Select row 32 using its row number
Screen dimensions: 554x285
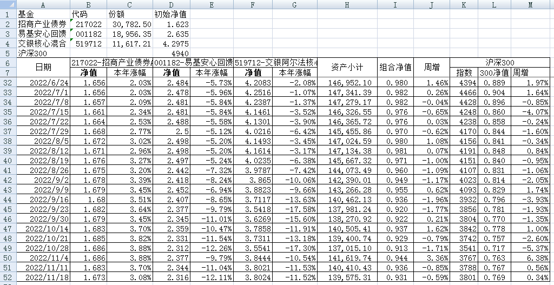(x=8, y=83)
